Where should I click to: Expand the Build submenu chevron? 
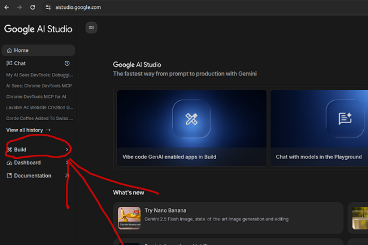[x=67, y=149]
